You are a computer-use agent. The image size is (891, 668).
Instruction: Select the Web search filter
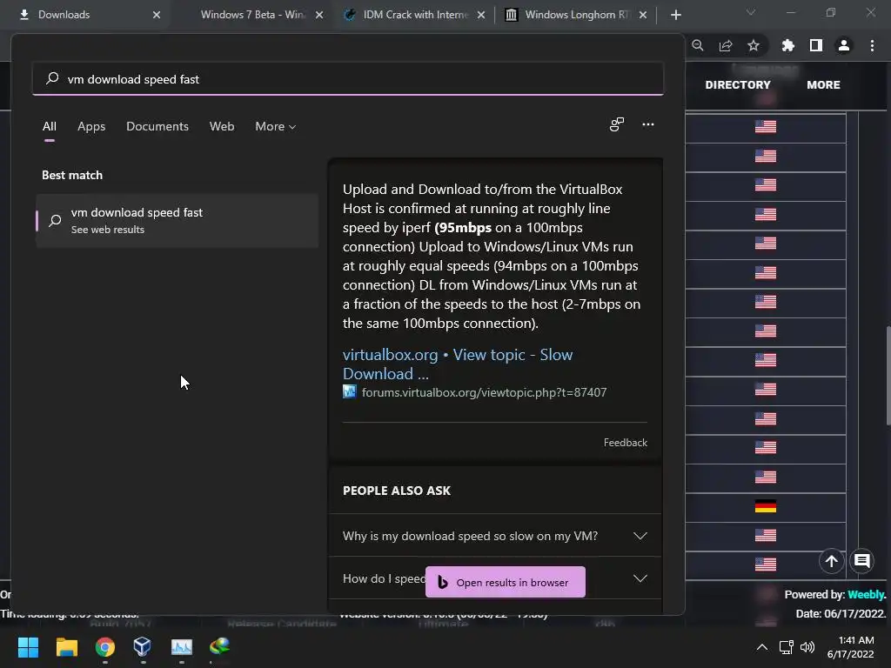222,127
